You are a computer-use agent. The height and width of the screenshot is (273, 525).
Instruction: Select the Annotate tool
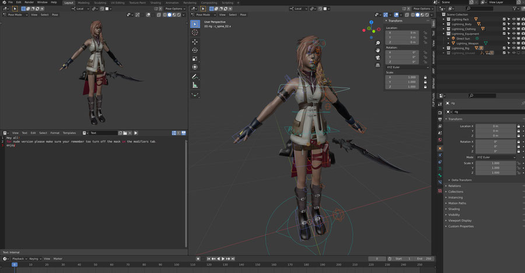click(x=195, y=76)
